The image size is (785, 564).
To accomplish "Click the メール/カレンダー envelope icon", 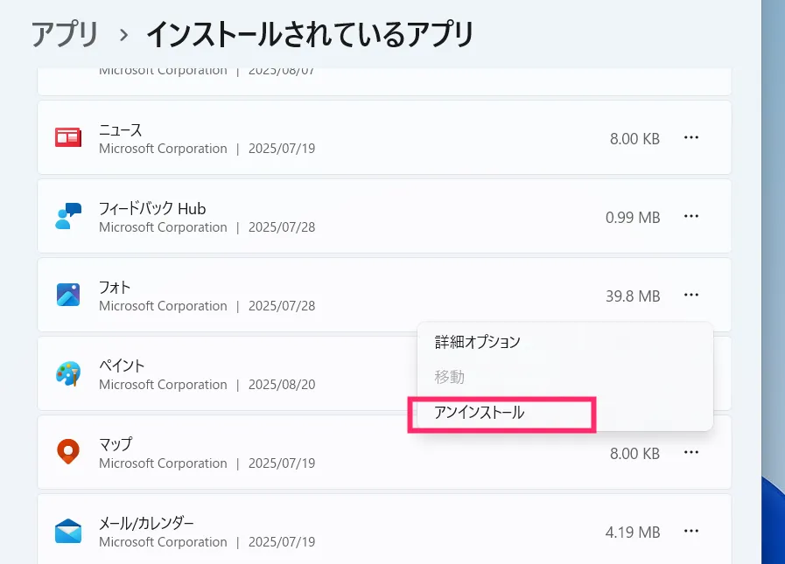I will [68, 531].
